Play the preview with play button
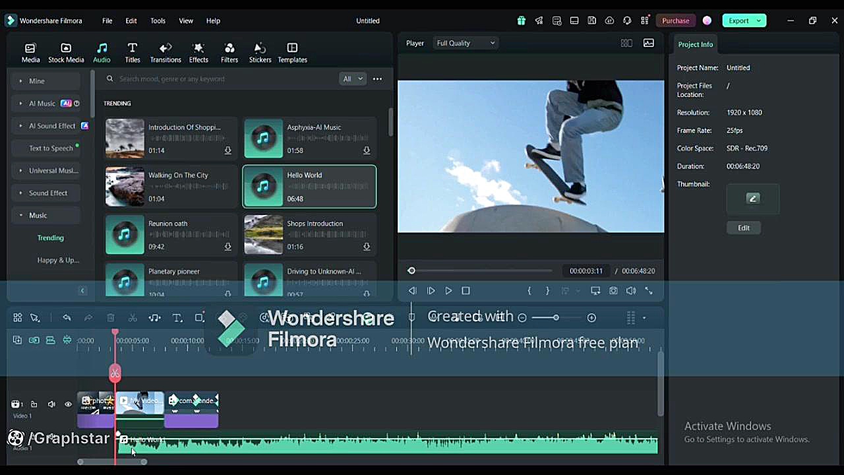Screen dimensions: 844x475 [448, 291]
